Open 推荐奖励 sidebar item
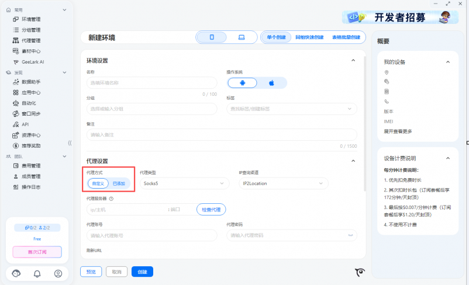 tap(31, 146)
